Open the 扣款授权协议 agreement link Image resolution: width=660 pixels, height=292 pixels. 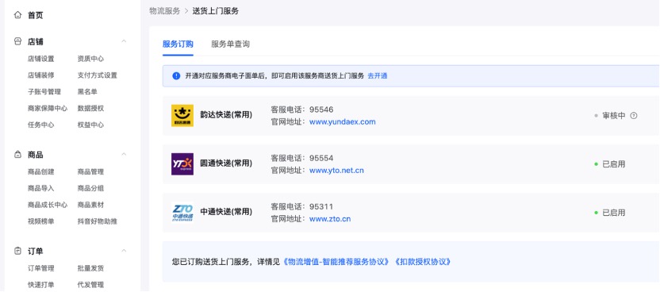tap(423, 262)
